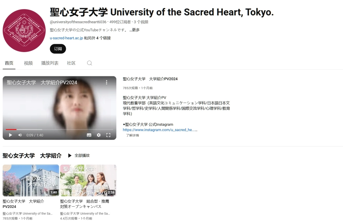Subscribe with the 订阅 button

click(x=58, y=49)
